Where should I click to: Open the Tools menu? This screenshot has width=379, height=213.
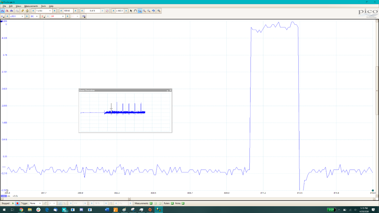pyautogui.click(x=43, y=6)
